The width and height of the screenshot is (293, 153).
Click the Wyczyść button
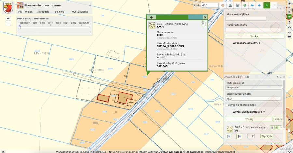coord(267,136)
